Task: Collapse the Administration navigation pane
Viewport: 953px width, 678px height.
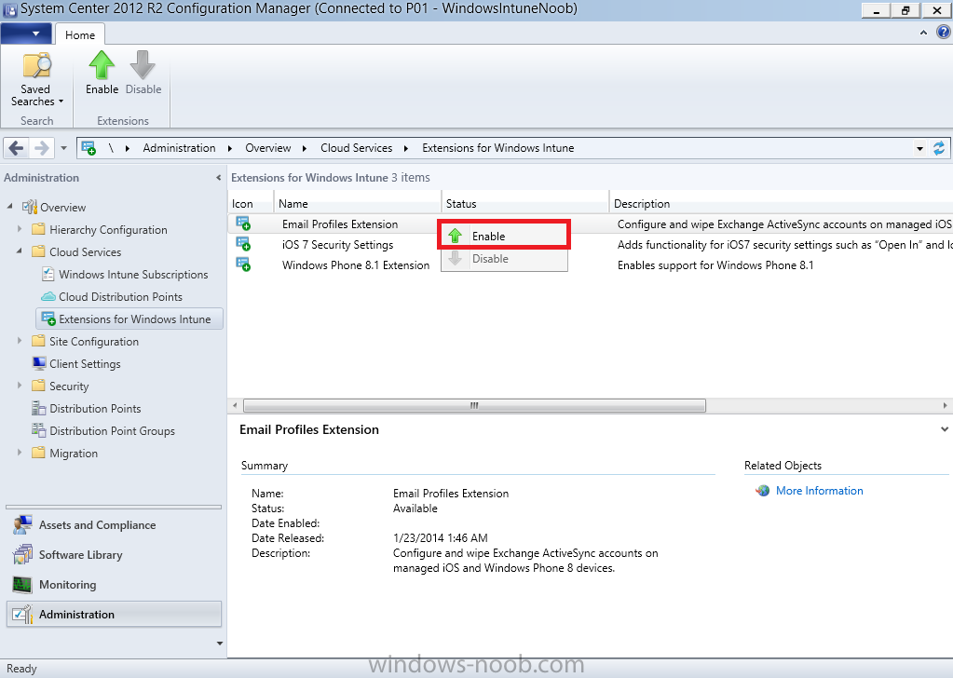Action: 218,177
